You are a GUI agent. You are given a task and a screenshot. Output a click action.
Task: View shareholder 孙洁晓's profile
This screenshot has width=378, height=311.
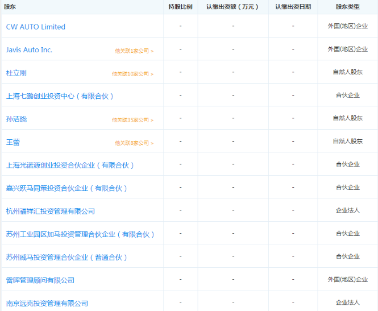coord(16,119)
